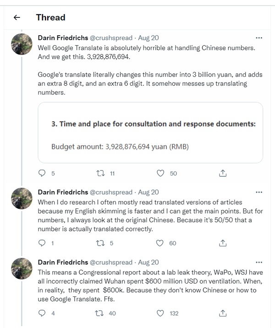Open Darin Friedrichs profile from first tweet
This screenshot has height=328, width=275.
click(x=62, y=38)
